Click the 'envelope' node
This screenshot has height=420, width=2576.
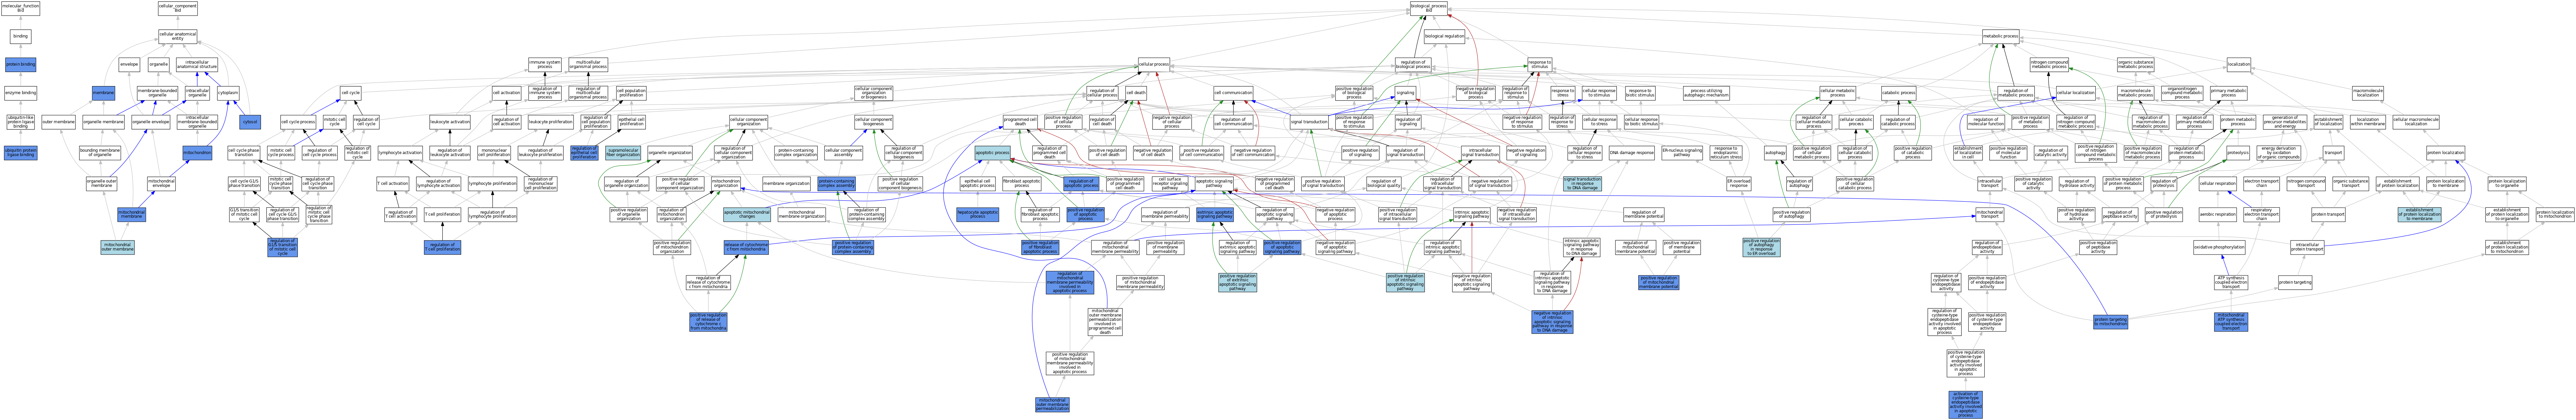click(129, 65)
